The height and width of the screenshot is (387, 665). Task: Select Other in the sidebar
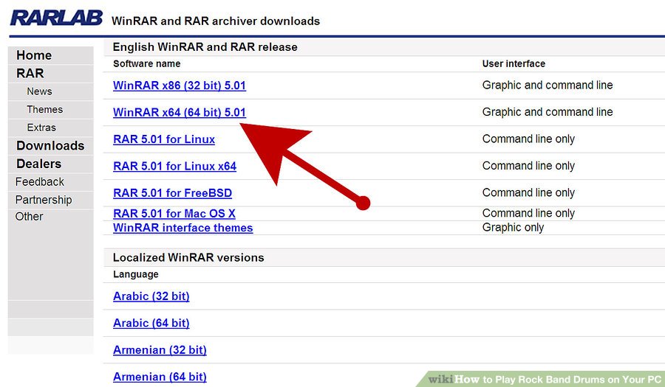click(30, 217)
